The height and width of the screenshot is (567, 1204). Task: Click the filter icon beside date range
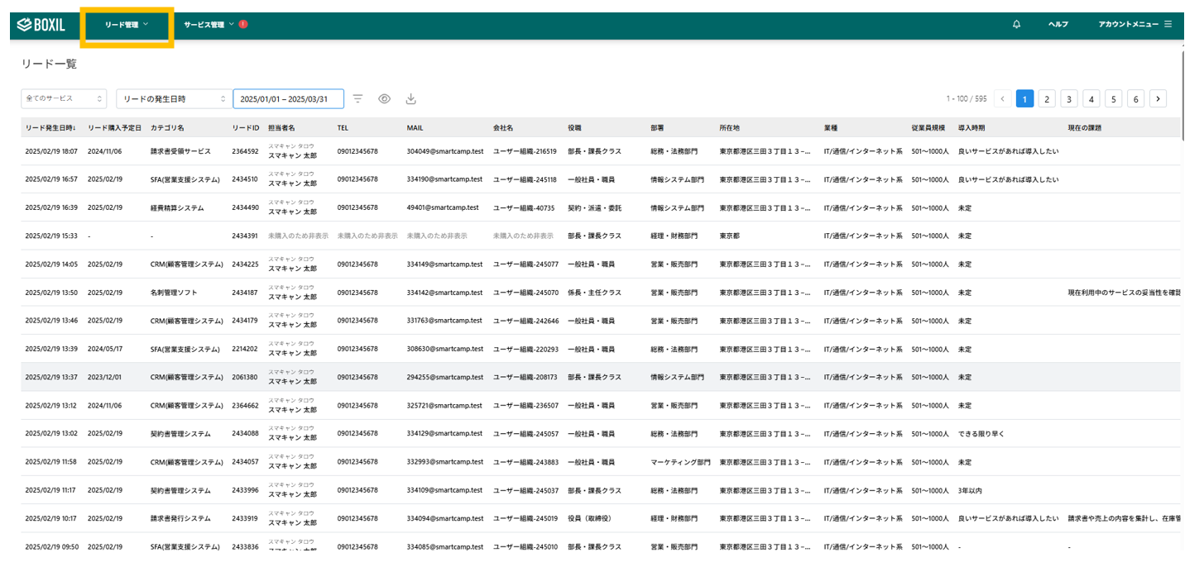coord(357,99)
